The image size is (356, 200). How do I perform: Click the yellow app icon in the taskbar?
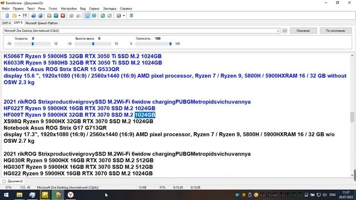pyautogui.click(x=45, y=195)
